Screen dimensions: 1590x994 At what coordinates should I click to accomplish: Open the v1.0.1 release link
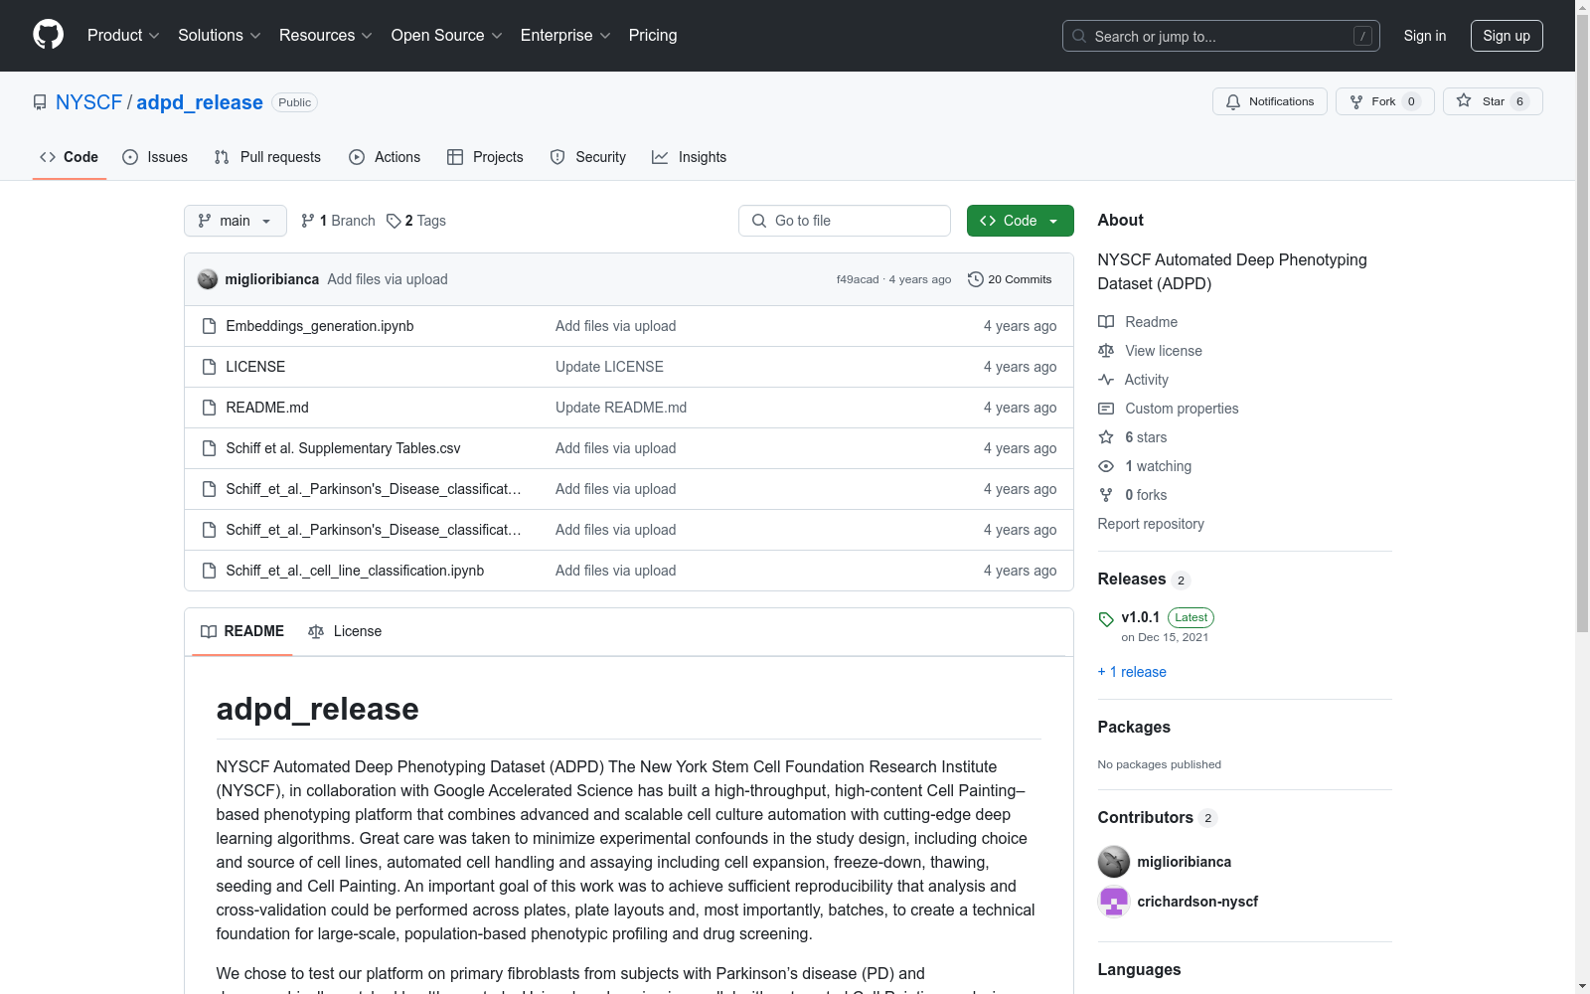click(1140, 617)
